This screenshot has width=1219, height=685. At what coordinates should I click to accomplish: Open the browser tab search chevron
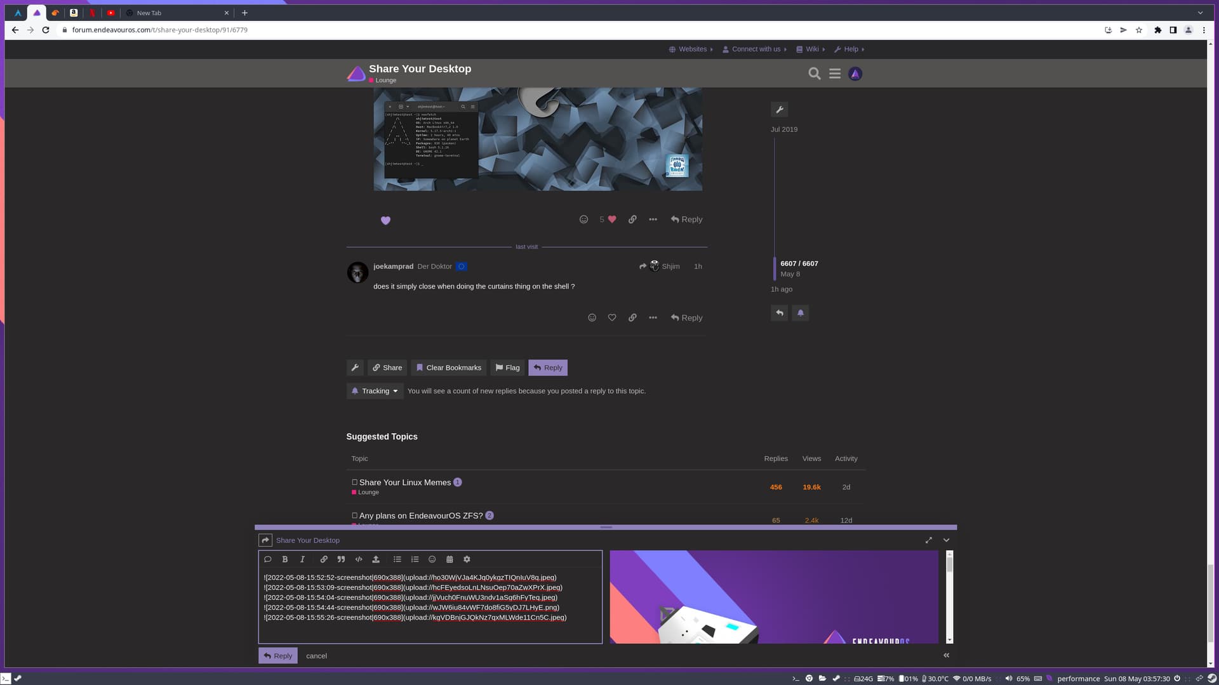pos(1200,13)
